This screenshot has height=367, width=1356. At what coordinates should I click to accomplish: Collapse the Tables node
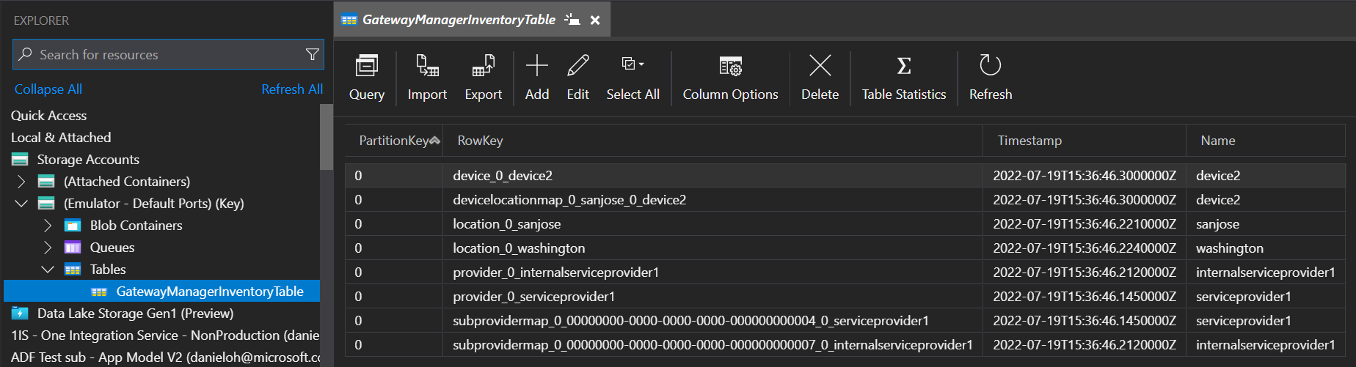(48, 269)
